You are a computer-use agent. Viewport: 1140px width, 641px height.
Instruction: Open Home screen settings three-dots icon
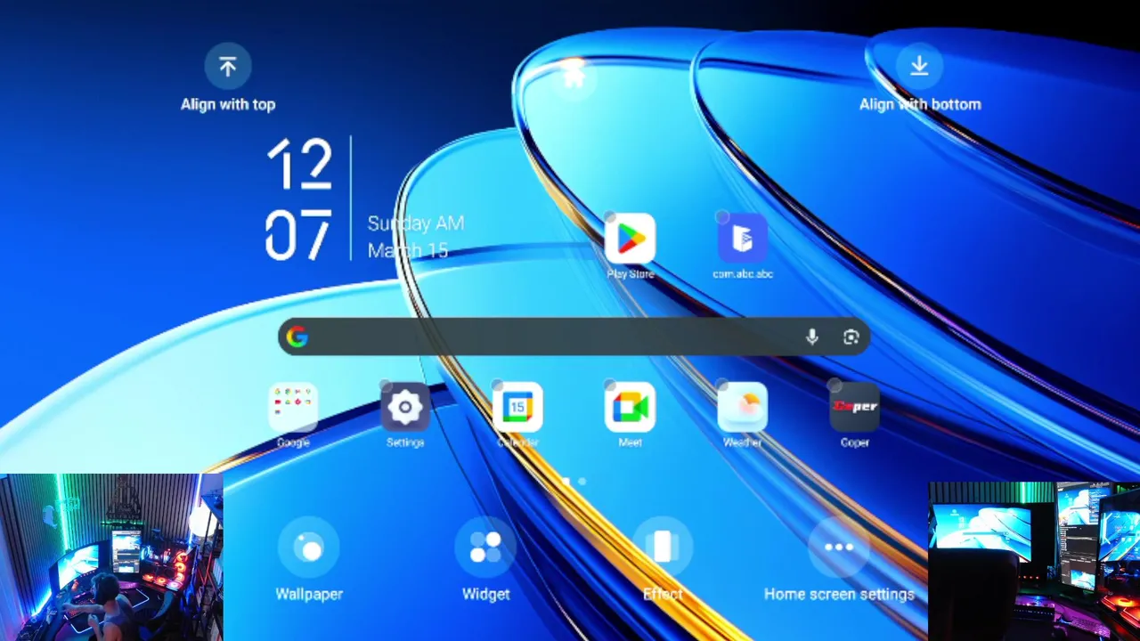[x=839, y=548]
